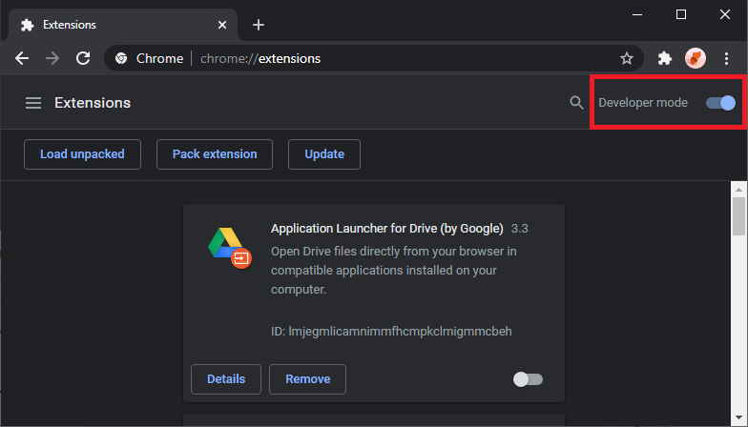Image resolution: width=748 pixels, height=427 pixels.
Task: Click the Application Launcher for Drive title
Action: pyautogui.click(x=387, y=229)
